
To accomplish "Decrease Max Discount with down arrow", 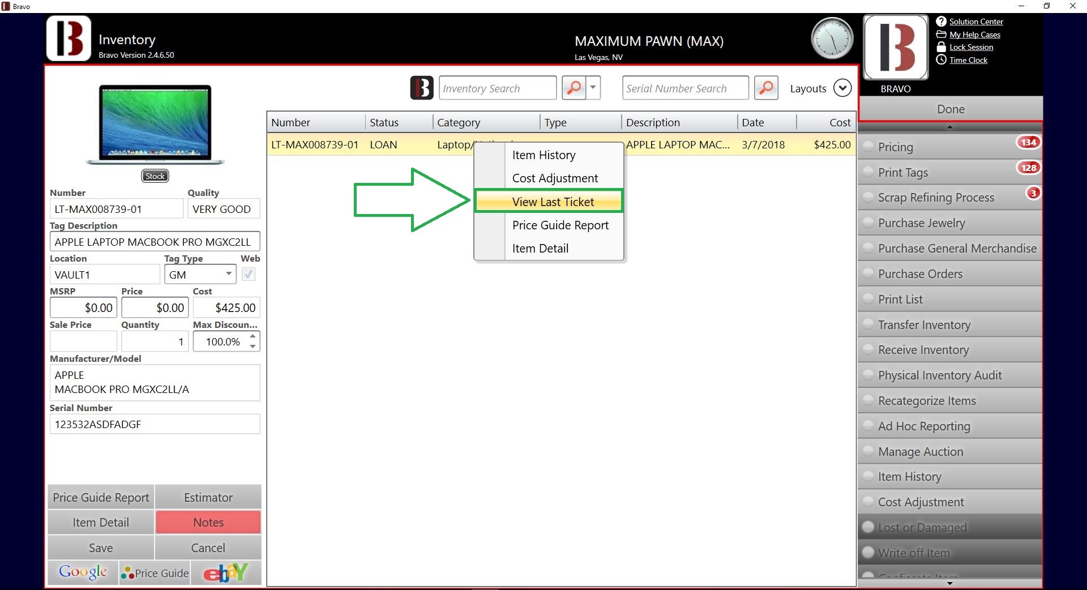I will [253, 346].
